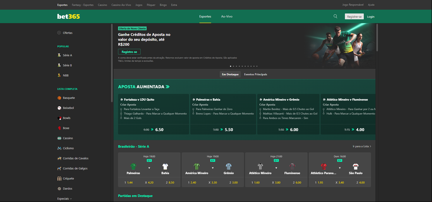Click Registre-se in the promo banner
This screenshot has width=432, height=202.
(129, 52)
